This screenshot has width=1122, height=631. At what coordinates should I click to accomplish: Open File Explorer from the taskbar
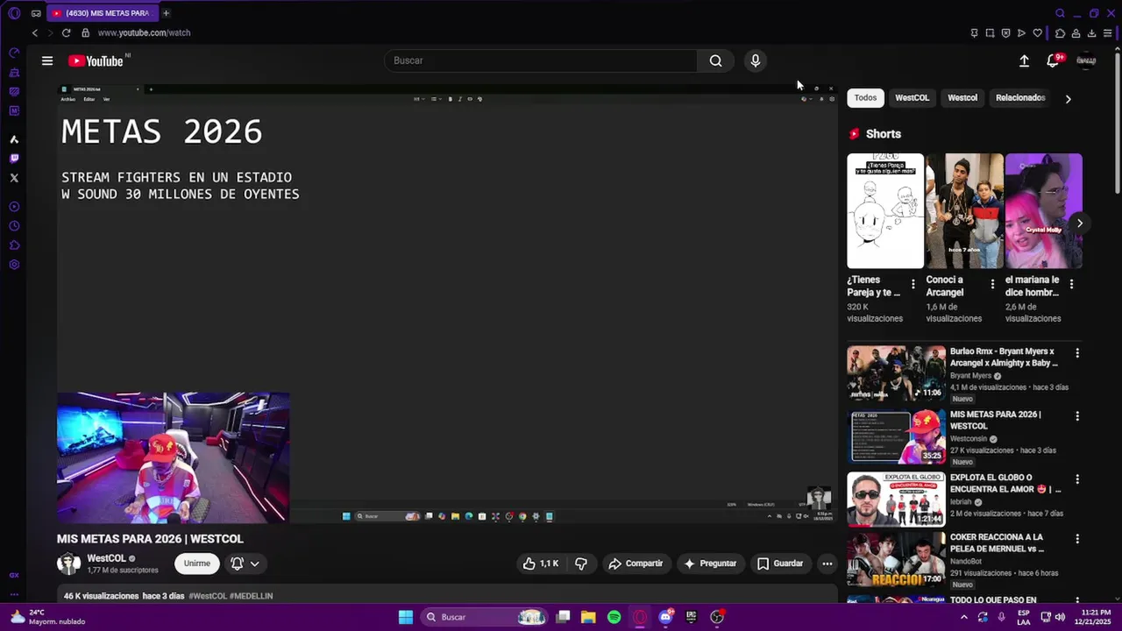coord(588,617)
